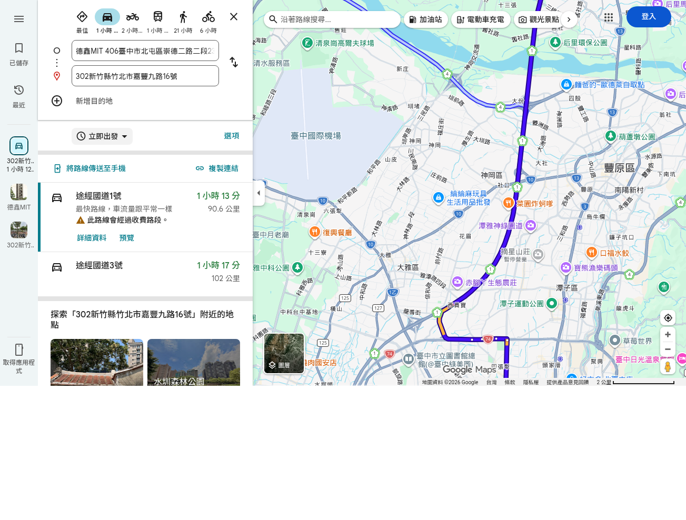Click 臺中國際機場 label on map
The height and width of the screenshot is (520, 686).
click(x=316, y=136)
